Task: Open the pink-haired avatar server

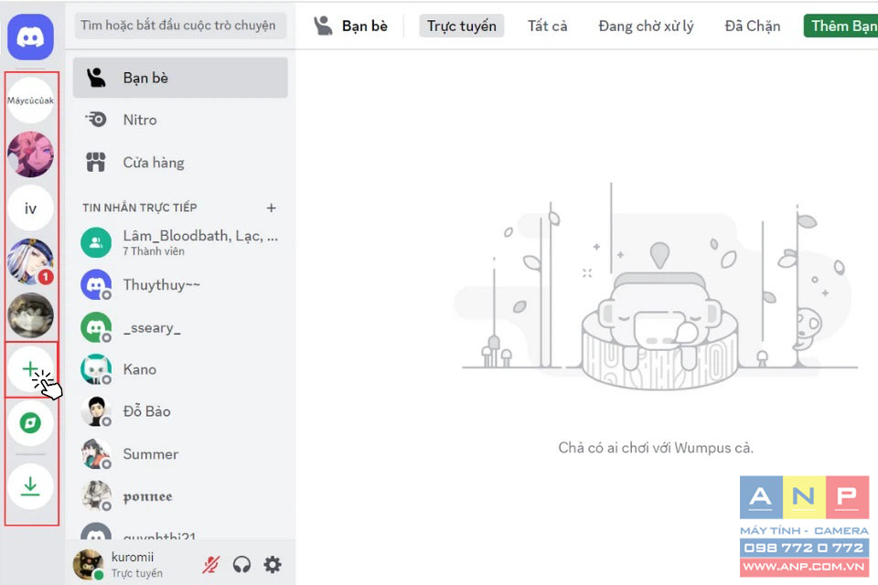Action: 30,154
